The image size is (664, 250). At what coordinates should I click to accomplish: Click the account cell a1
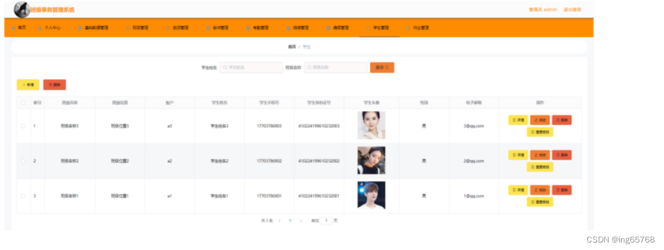(x=170, y=196)
